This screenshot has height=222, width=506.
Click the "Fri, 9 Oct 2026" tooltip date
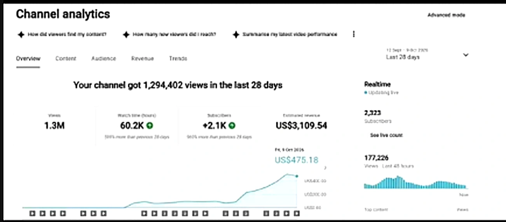[289, 150]
